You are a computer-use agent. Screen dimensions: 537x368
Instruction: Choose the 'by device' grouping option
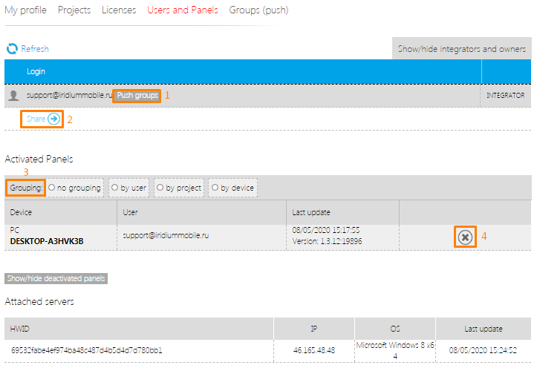point(215,188)
